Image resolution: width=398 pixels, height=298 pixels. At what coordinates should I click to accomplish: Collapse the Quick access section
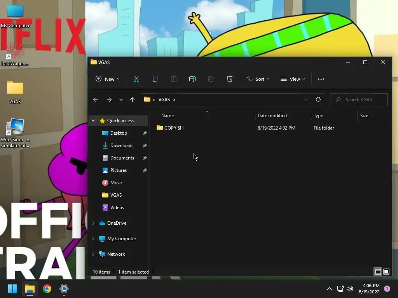[93, 121]
